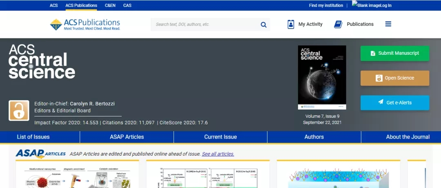This screenshot has width=441, height=188.
Task: Click the ACS Central Science journal title logo
Action: (x=42, y=61)
